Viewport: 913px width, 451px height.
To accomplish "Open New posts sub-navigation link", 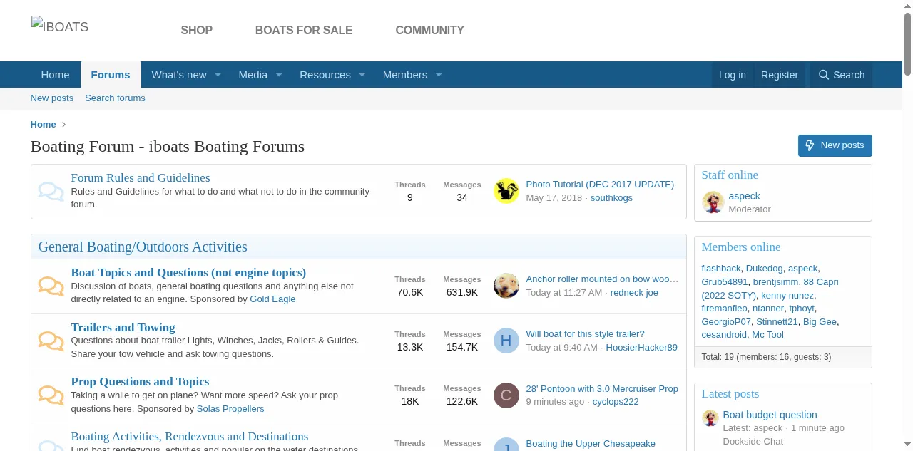I will (52, 98).
